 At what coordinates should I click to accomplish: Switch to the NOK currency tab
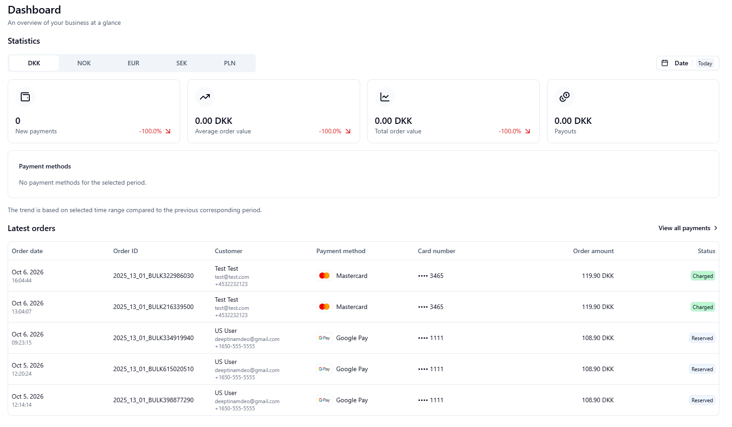[x=84, y=63]
